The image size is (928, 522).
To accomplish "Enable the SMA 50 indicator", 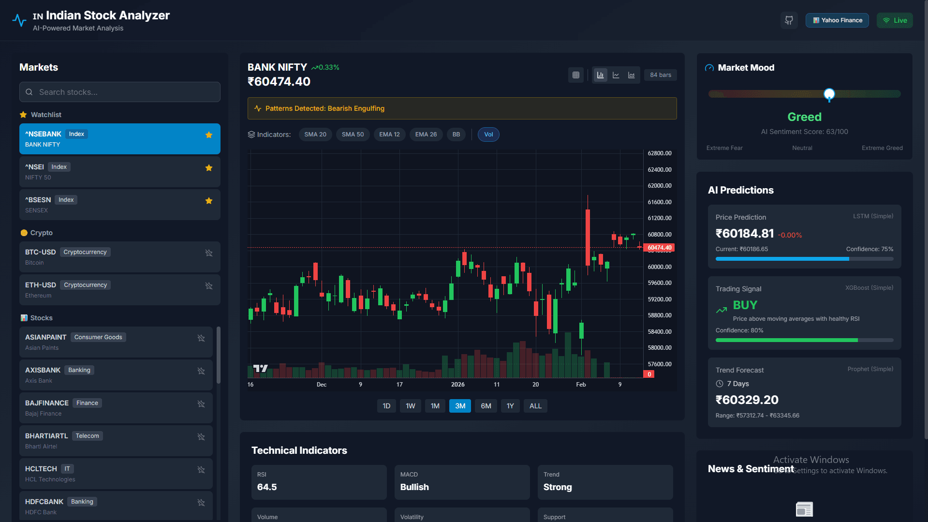I will [x=353, y=134].
